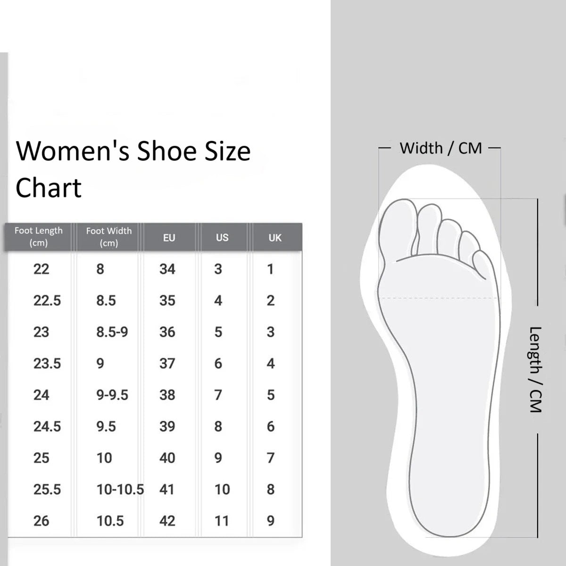Viewport: 566px width, 566px height.
Task: Click the UK column header
Action: pyautogui.click(x=275, y=238)
